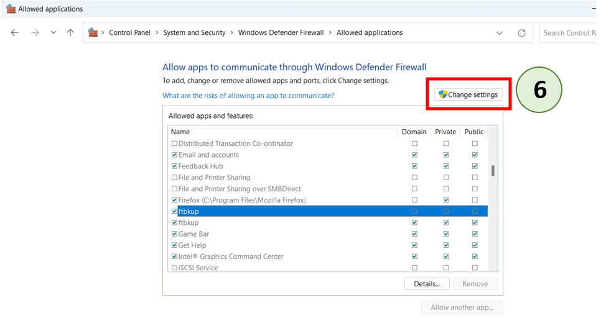
Task: Open recent locations chevron dropdown
Action: pos(54,33)
